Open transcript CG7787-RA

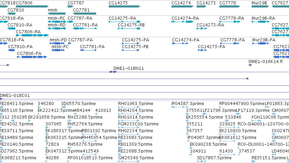71,22
